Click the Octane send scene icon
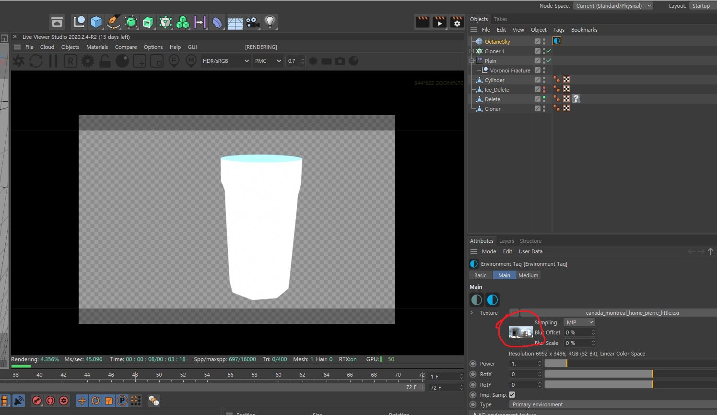 (19, 61)
